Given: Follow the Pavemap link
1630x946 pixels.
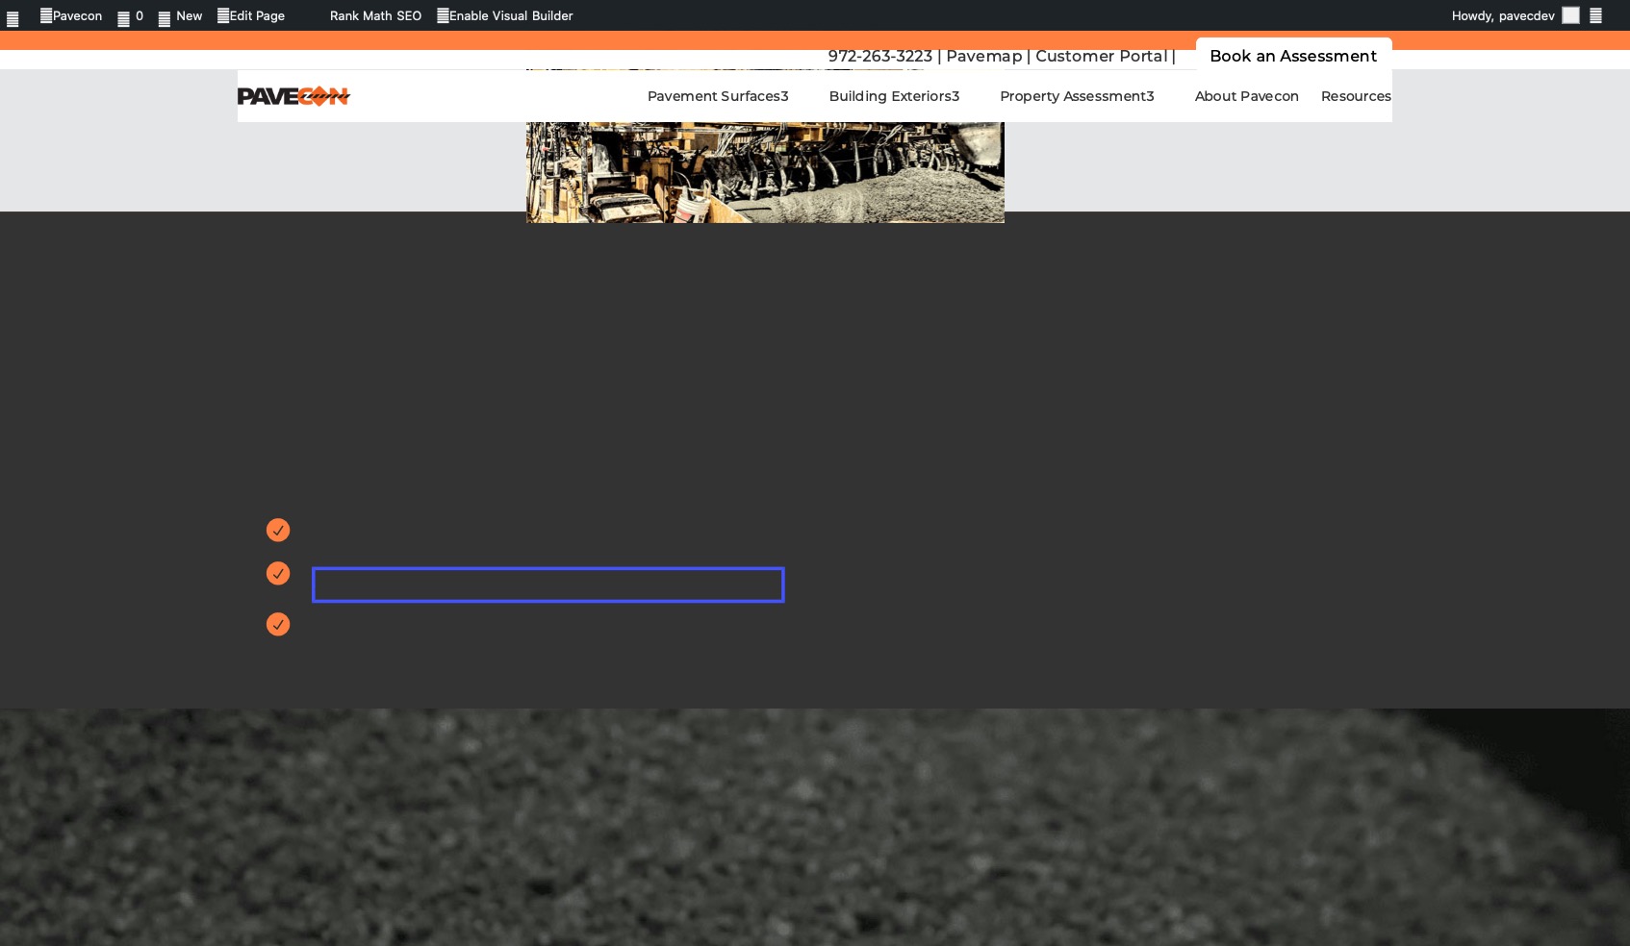Looking at the screenshot, I should tap(983, 56).
